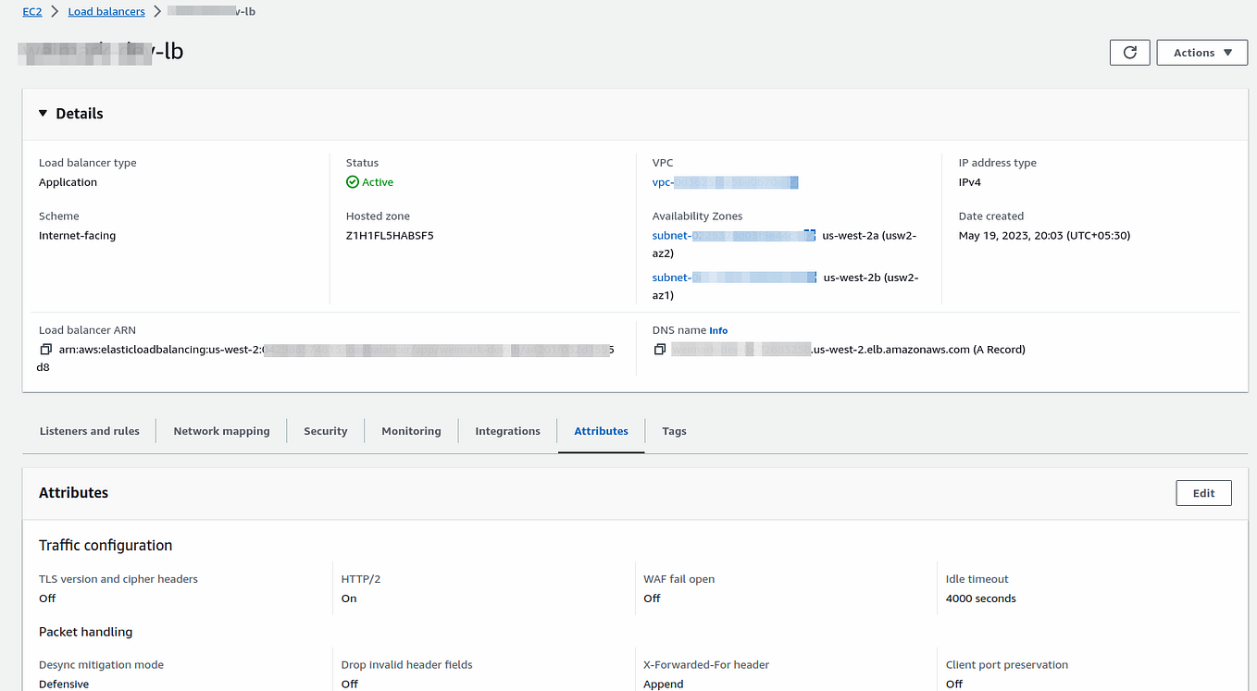Screen dimensions: 1257x691
Task: Click the green Active status check icon
Action: (352, 181)
